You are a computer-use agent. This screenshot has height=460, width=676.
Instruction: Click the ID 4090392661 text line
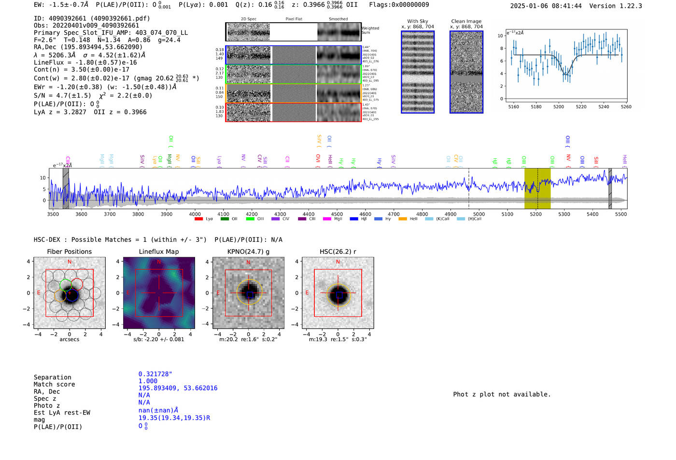[x=92, y=18]
